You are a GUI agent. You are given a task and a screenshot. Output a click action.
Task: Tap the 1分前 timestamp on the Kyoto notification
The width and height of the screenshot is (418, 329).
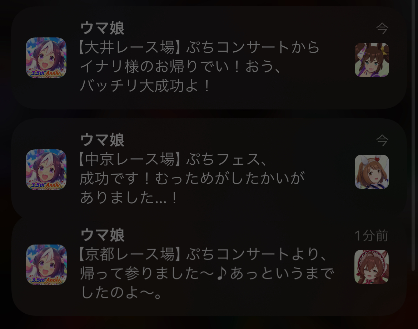(x=371, y=236)
